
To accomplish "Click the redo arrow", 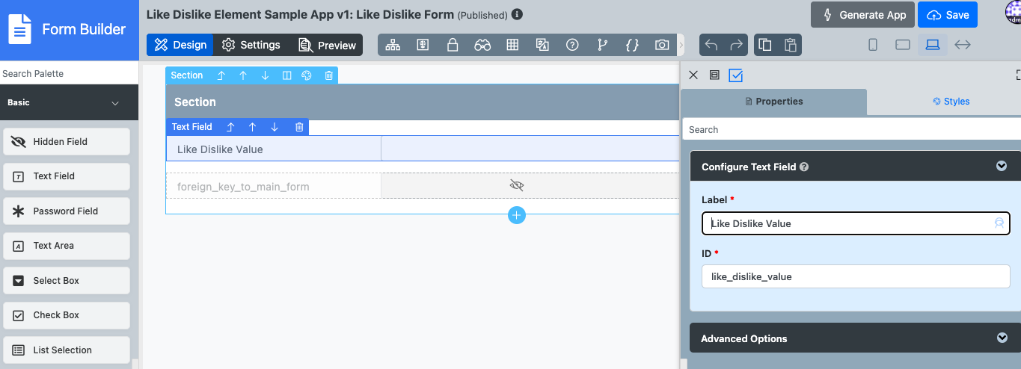I will click(737, 45).
